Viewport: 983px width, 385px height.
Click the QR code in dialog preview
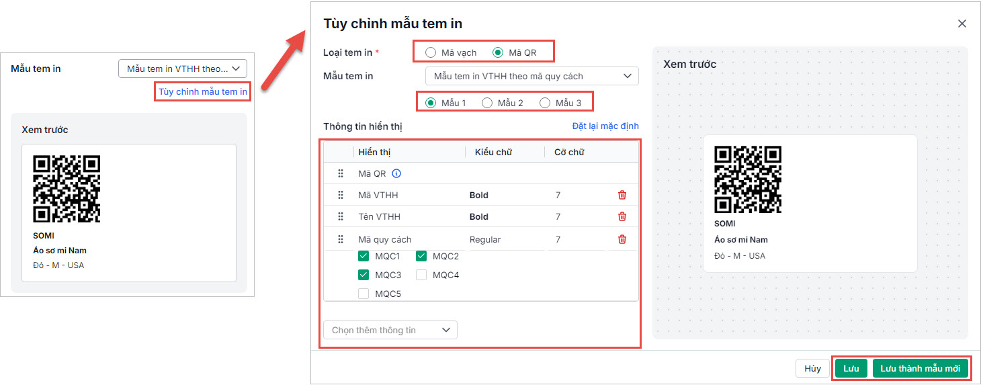pos(748,179)
